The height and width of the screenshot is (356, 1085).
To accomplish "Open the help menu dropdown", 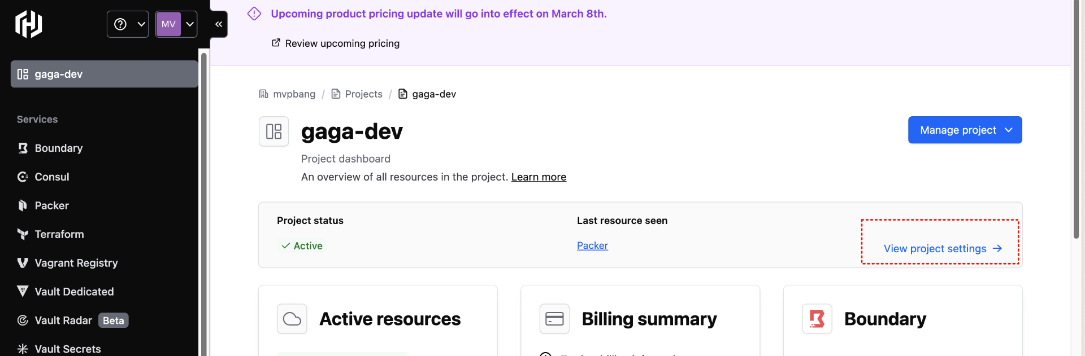I will (x=128, y=24).
